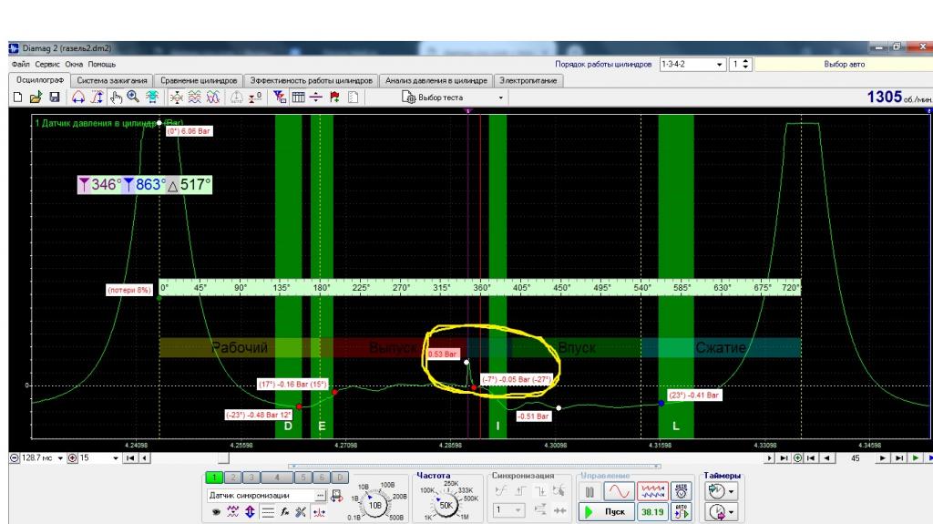This screenshot has width=933, height=524.
Task: Click the multi-waveform mode button
Action: click(x=652, y=492)
